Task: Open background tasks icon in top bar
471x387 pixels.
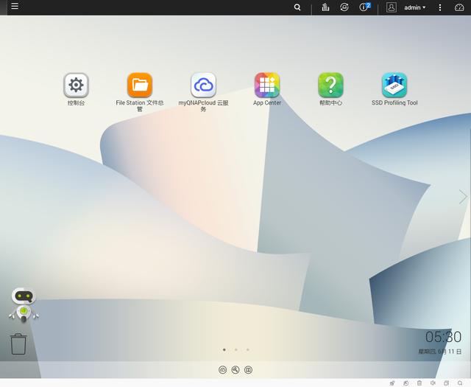Action: click(325, 7)
